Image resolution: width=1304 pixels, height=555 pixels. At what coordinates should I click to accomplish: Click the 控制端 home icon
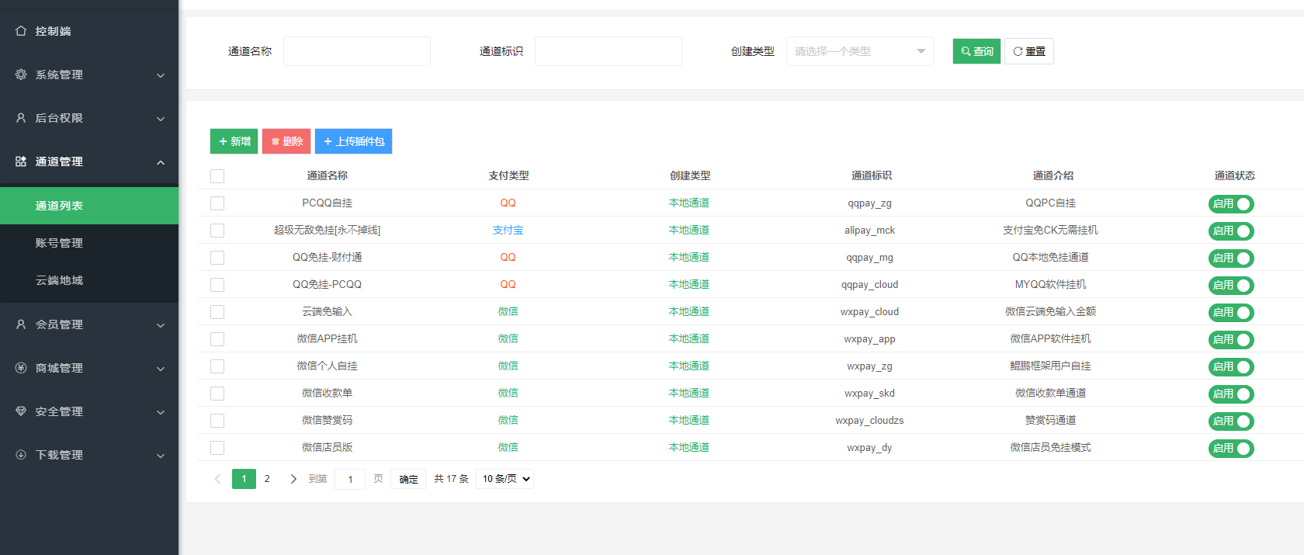[21, 31]
